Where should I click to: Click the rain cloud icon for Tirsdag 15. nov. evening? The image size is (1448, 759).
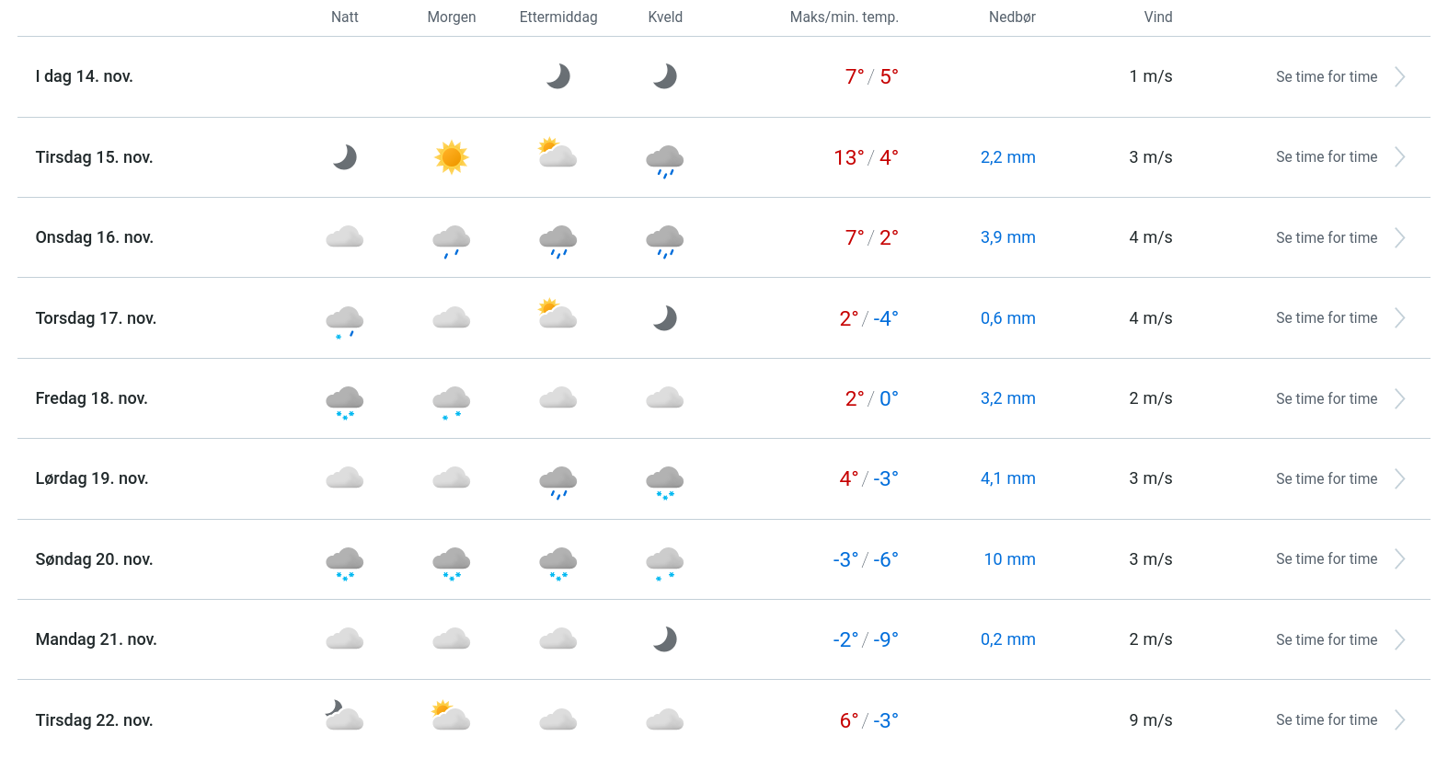click(x=664, y=160)
